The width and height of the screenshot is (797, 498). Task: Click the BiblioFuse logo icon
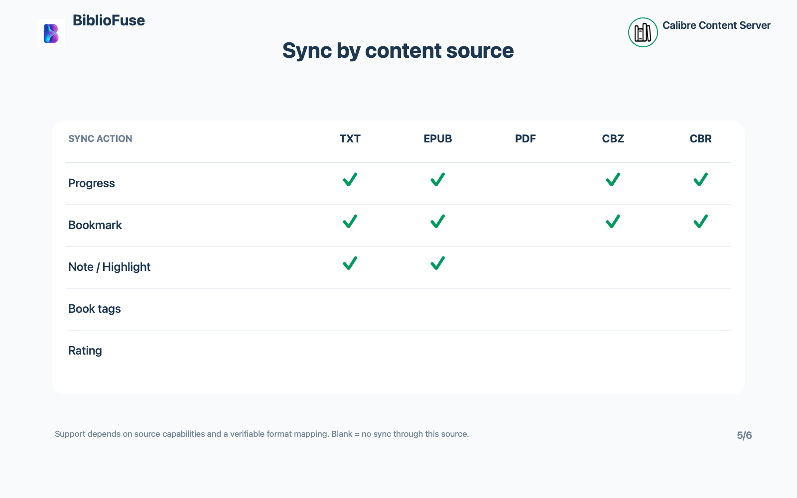pos(51,33)
